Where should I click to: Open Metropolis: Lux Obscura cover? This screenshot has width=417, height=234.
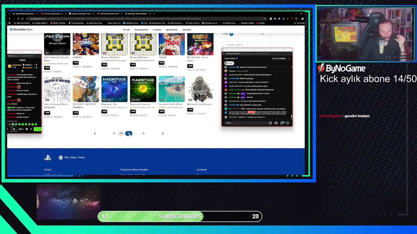tap(200, 89)
